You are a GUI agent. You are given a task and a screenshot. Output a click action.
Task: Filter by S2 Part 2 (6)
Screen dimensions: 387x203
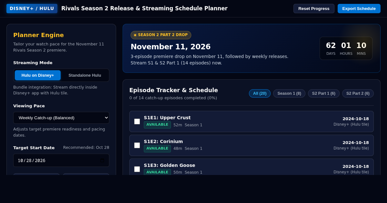pyautogui.click(x=358, y=93)
